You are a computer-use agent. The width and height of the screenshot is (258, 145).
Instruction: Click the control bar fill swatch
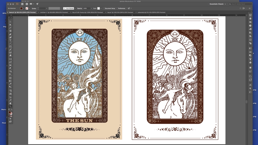(21, 8)
